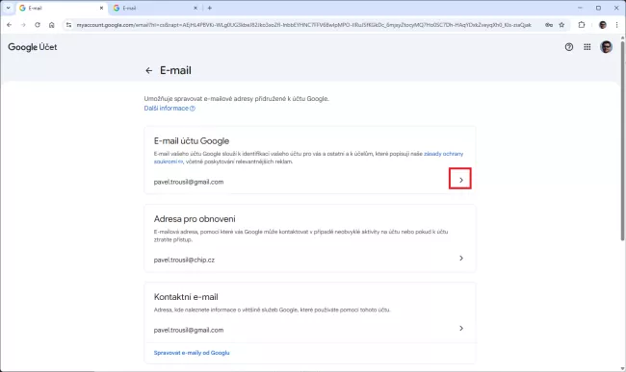Expand the tab search dropdown arrow
This screenshot has width=626, height=372.
click(x=8, y=8)
